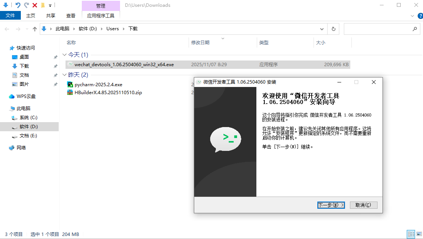
Task: Open the 查看 ribbon tab
Action: pyautogui.click(x=71, y=16)
